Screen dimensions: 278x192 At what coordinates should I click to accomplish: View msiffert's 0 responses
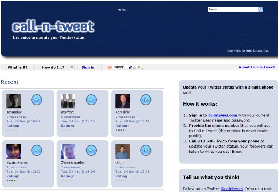click(71, 117)
